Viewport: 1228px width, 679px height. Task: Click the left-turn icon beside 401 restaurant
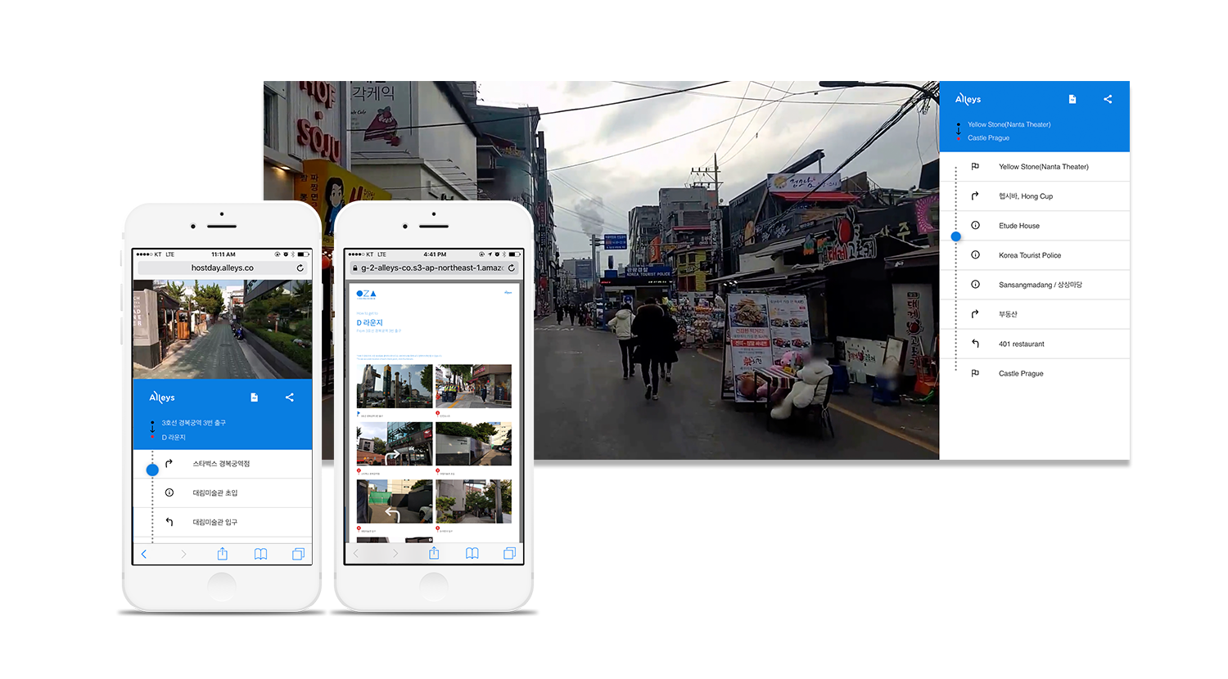[x=975, y=344]
